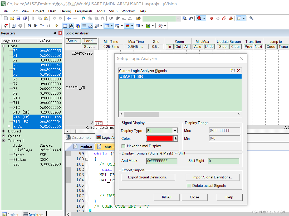Open the SVCS menu

[x=113, y=11]
